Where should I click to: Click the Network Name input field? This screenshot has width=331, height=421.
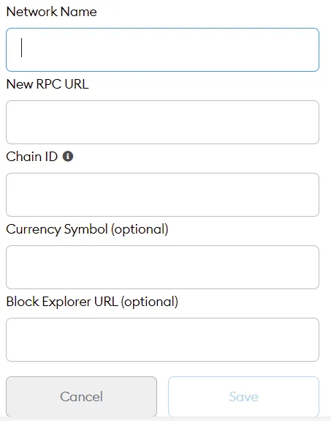click(x=162, y=50)
